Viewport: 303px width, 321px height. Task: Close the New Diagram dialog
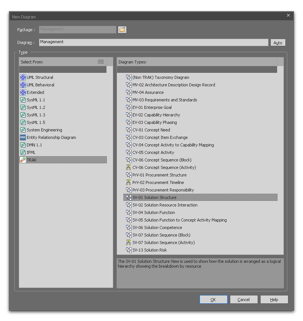click(288, 15)
